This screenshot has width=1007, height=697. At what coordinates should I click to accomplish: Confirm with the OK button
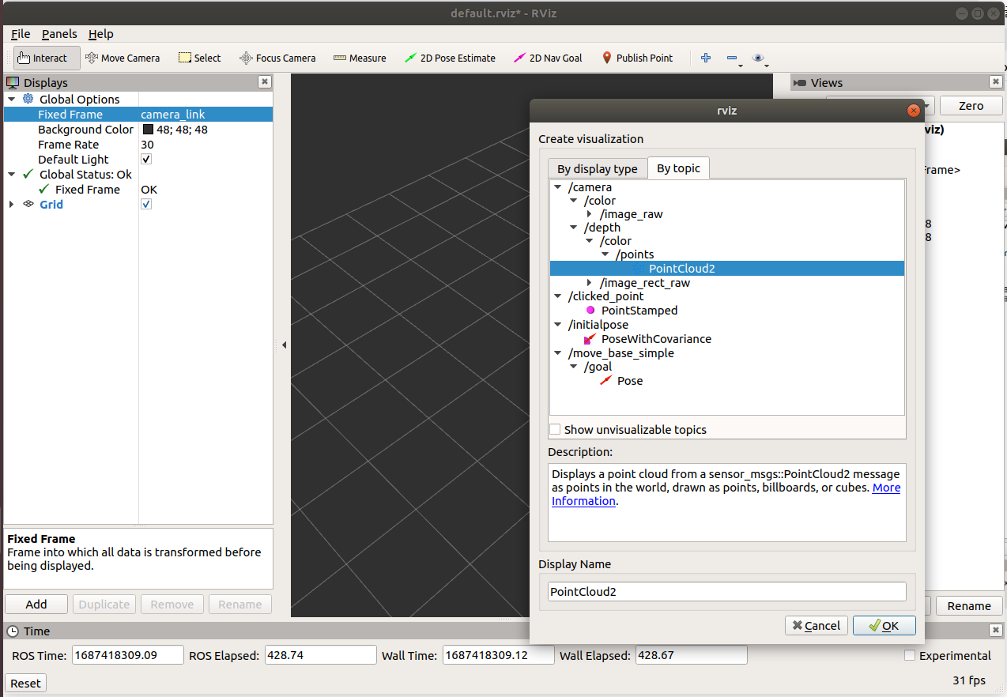[884, 625]
